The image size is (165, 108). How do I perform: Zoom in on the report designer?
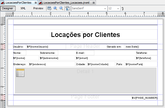(x=55, y=8)
